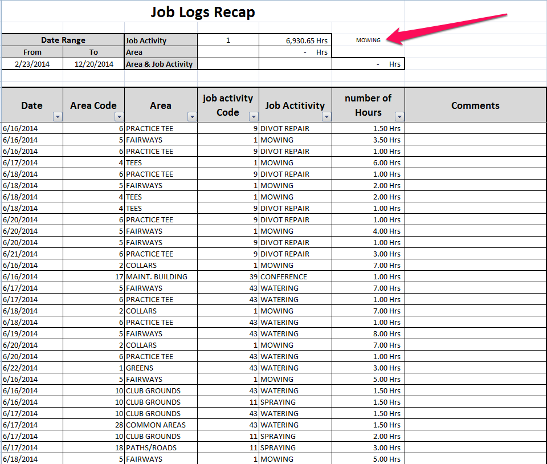Click the 6/22/2014 date cell
The height and width of the screenshot is (464, 547).
[32, 368]
